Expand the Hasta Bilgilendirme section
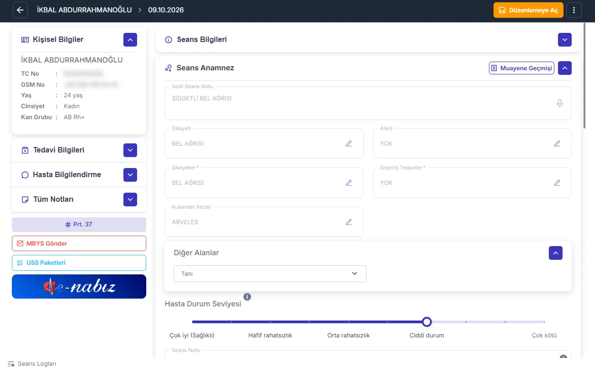The width and height of the screenshot is (595, 368). (130, 175)
